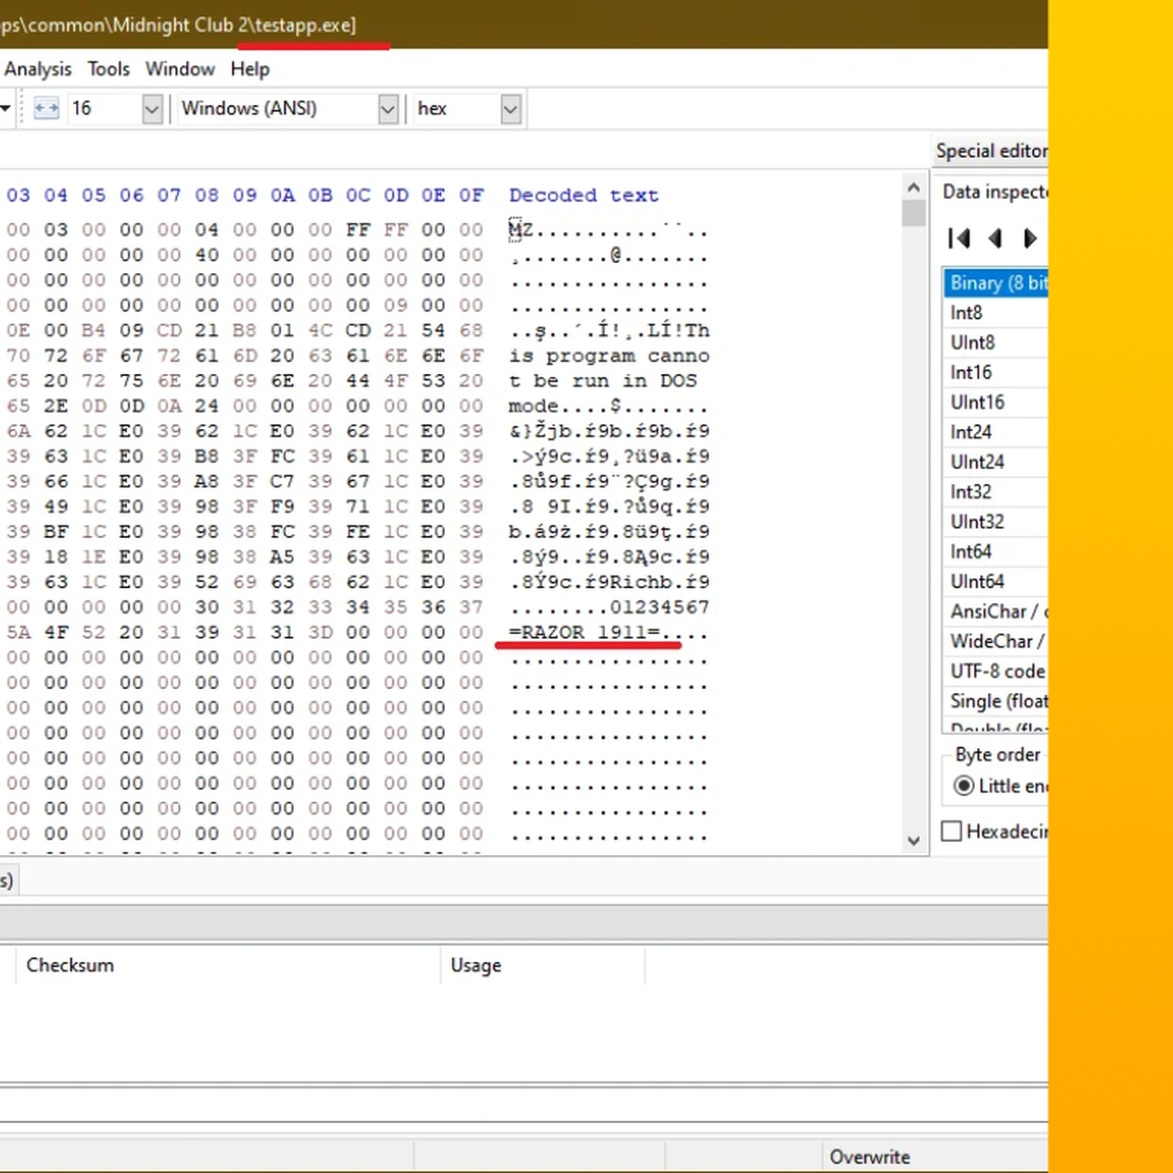This screenshot has width=1173, height=1173.
Task: Go to first byte in data inspector
Action: (x=959, y=238)
